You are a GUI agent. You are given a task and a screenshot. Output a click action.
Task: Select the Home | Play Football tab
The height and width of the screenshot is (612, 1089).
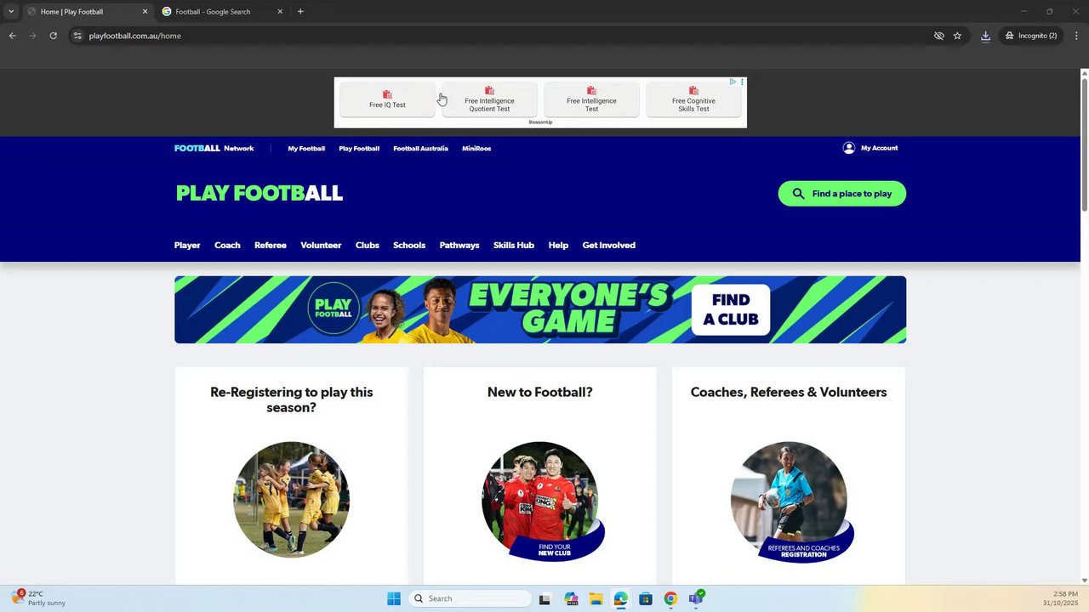click(85, 12)
